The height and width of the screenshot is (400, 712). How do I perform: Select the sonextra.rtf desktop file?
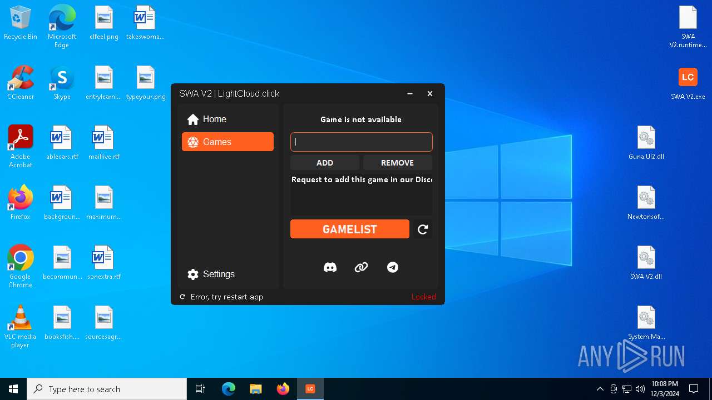click(104, 263)
